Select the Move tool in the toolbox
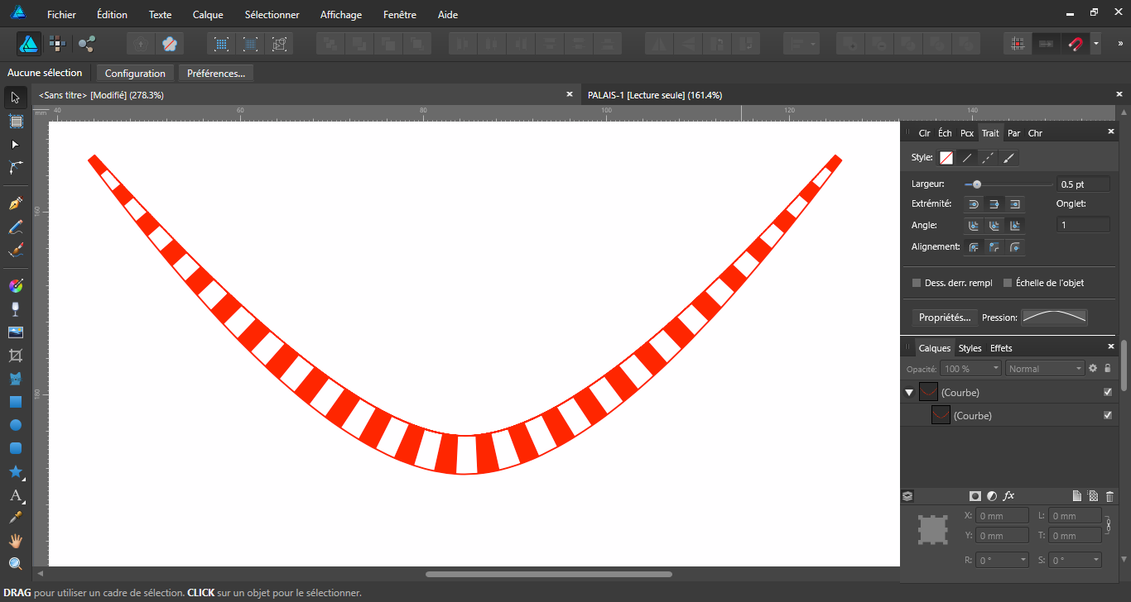Viewport: 1131px width, 602px height. click(x=15, y=98)
